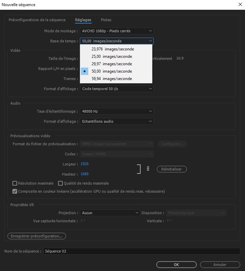
Task: Click the OK button
Action: click(176, 265)
